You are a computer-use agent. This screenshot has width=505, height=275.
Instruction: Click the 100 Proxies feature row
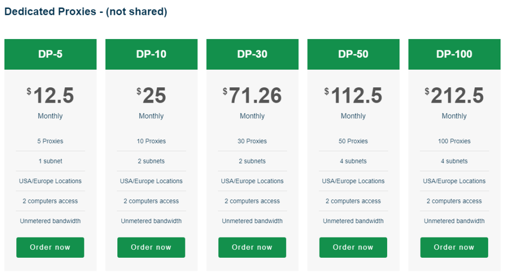click(454, 141)
